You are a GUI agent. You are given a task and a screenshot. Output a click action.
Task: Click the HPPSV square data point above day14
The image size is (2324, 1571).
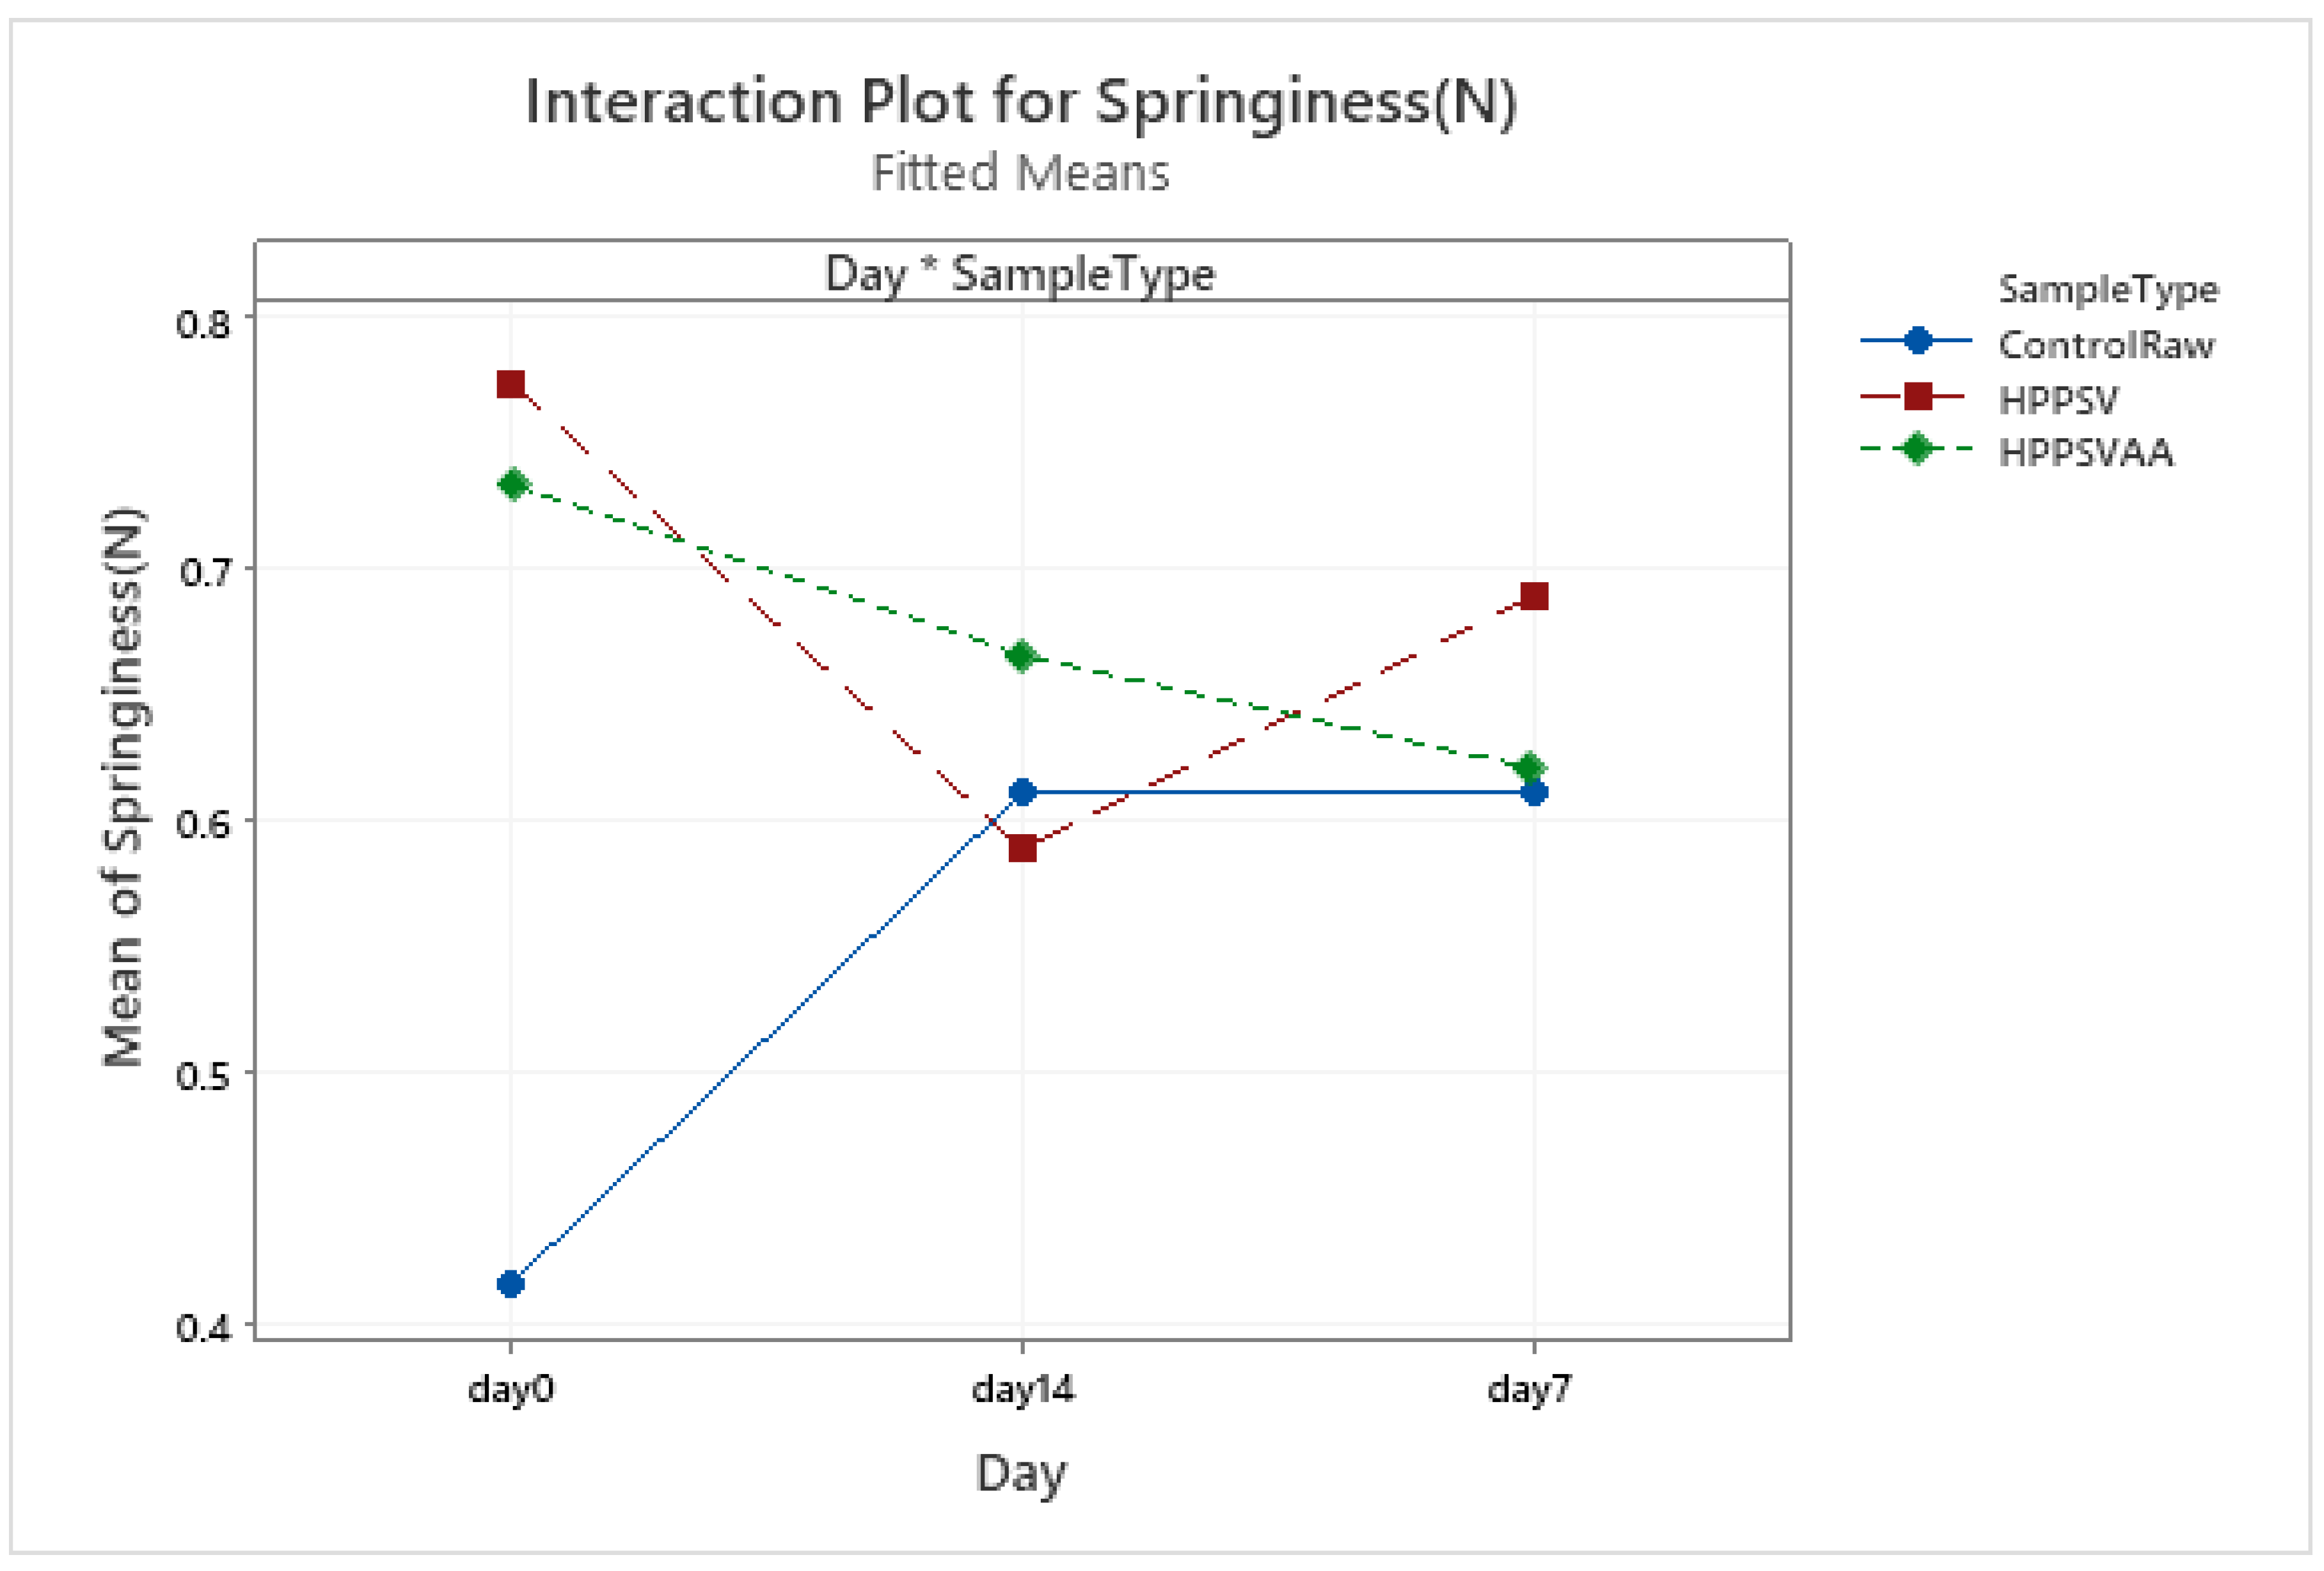point(1022,848)
